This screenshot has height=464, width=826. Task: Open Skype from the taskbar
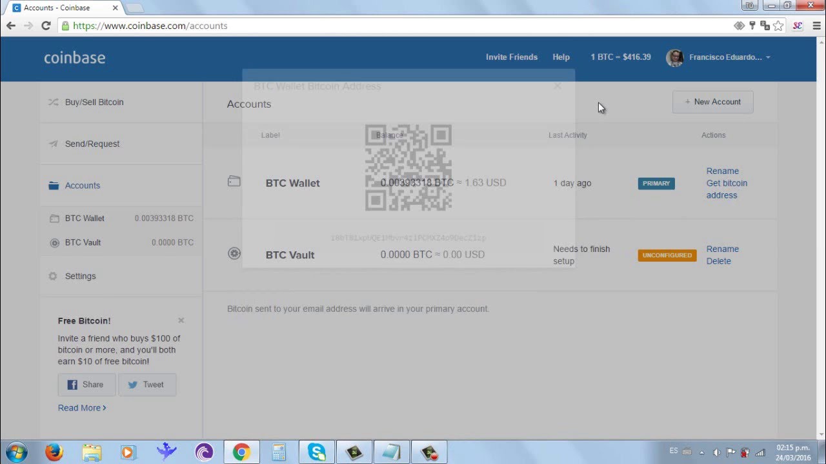pyautogui.click(x=317, y=452)
